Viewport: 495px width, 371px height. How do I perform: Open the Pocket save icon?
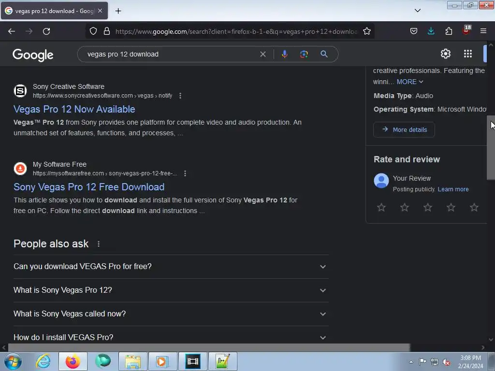coord(414,31)
